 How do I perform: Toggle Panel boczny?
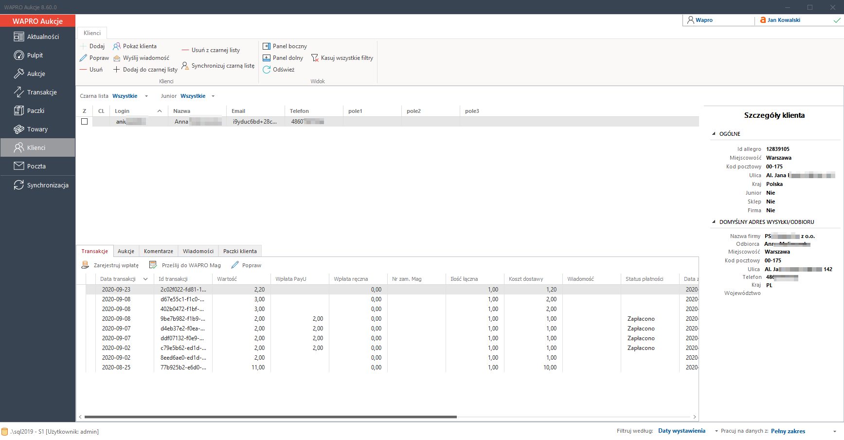pyautogui.click(x=285, y=46)
